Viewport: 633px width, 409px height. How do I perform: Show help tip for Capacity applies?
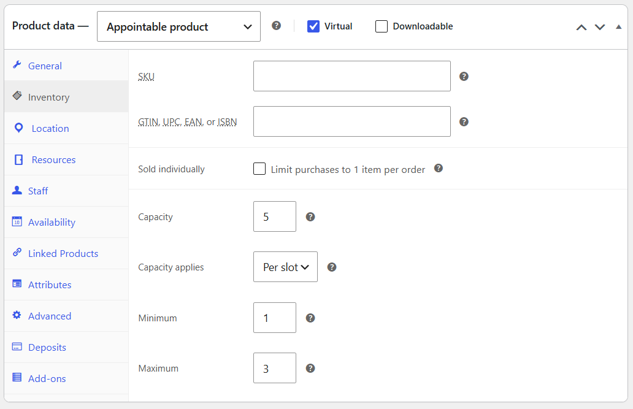pyautogui.click(x=332, y=267)
